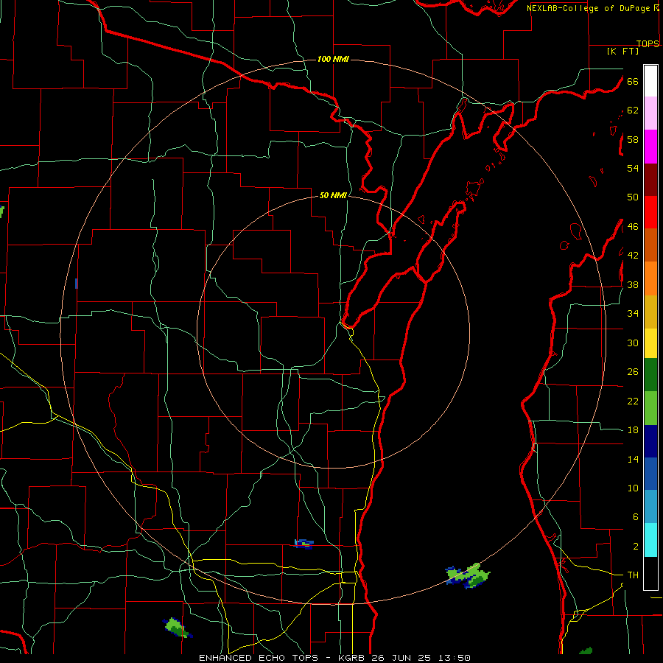Click the TH legend label

tap(633, 575)
